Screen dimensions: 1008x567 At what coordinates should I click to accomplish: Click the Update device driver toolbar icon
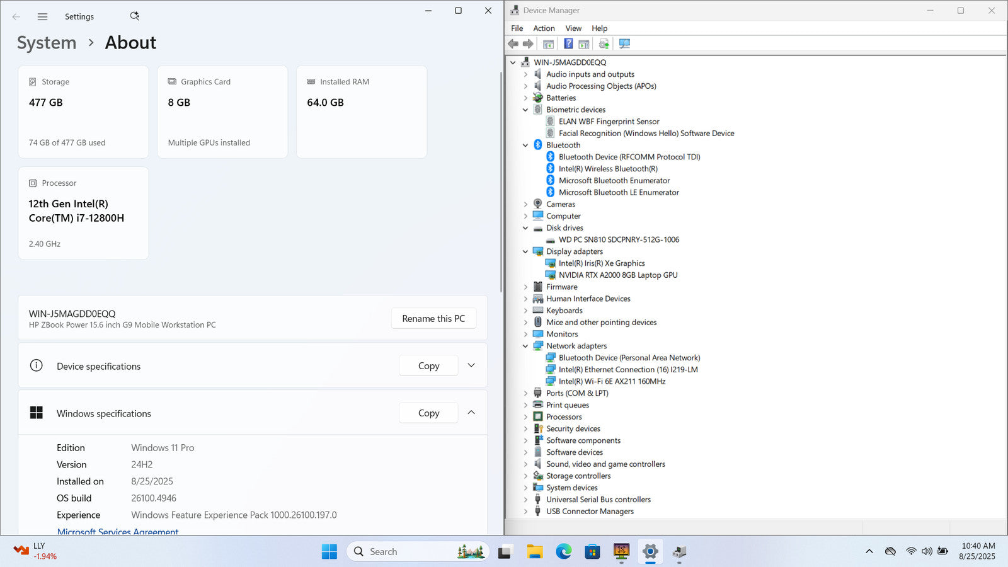tap(604, 44)
